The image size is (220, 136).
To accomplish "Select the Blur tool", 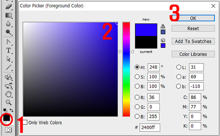I will (x=8, y=23).
